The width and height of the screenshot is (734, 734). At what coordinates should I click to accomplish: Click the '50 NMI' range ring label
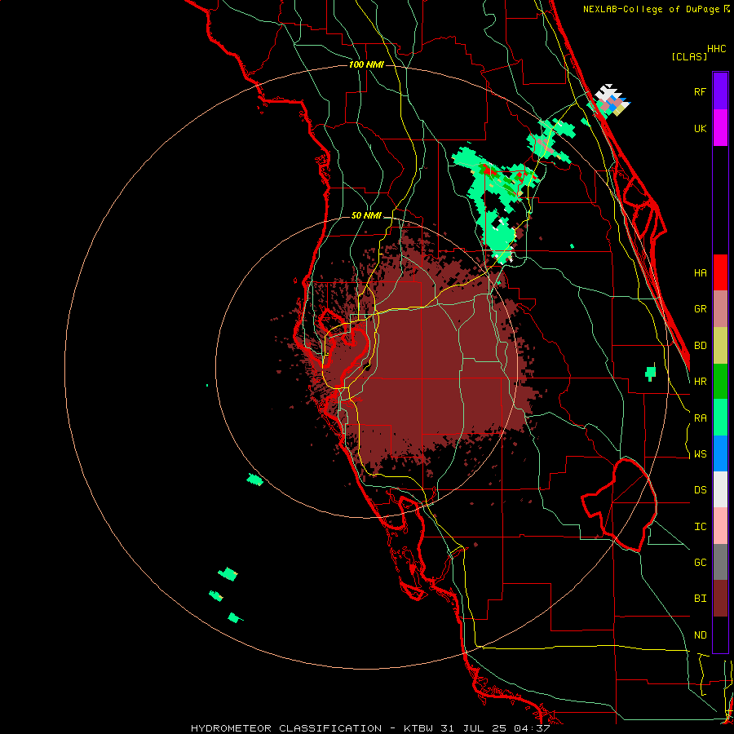coord(366,216)
